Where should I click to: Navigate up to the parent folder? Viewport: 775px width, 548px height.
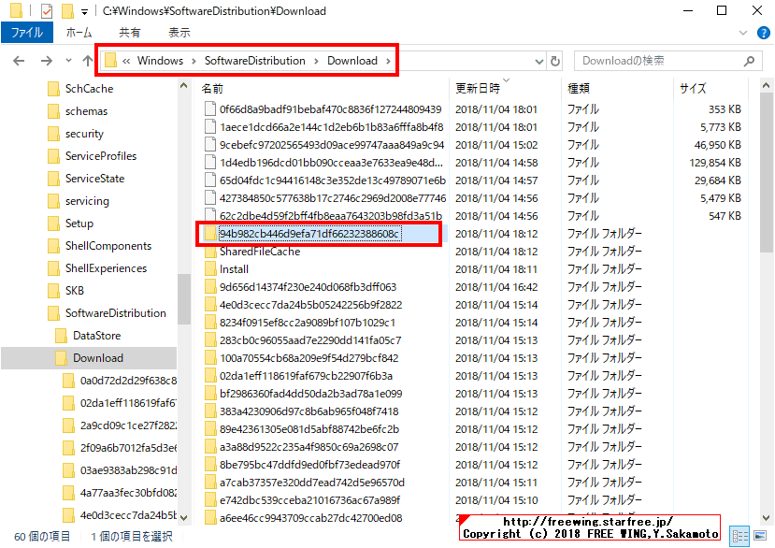(x=87, y=60)
